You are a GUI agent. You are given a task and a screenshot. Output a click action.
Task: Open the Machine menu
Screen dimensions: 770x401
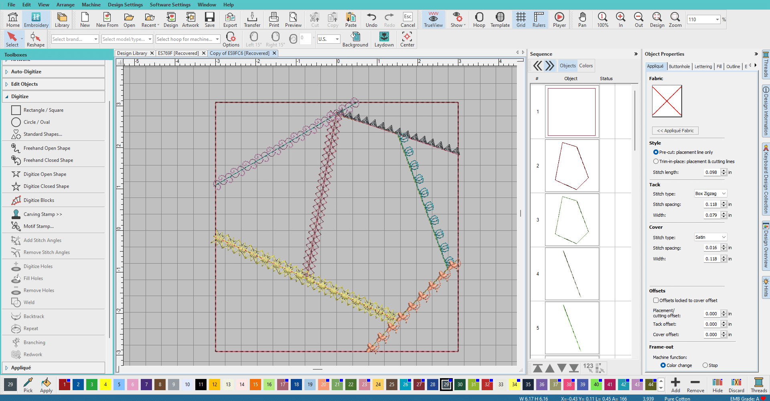click(x=91, y=5)
